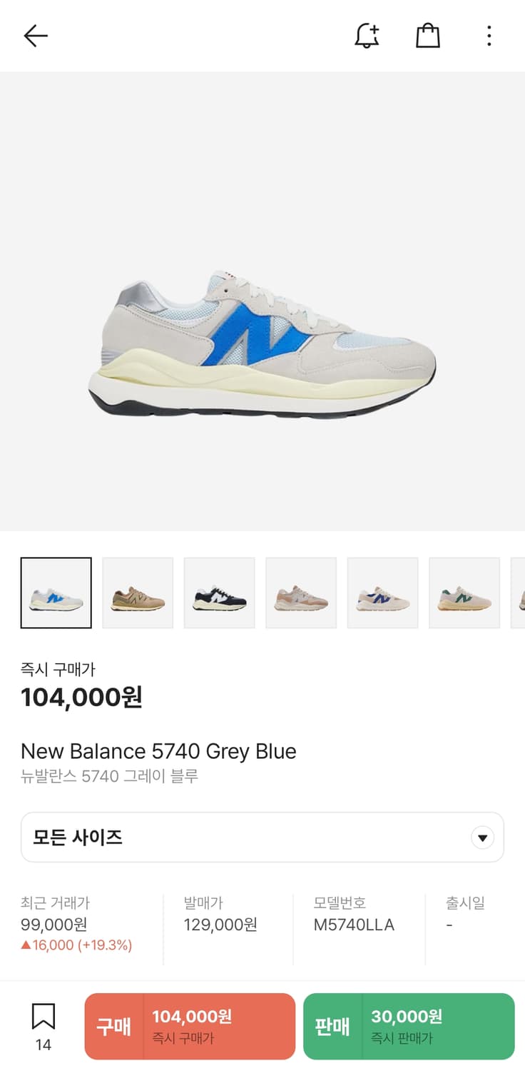Click the dropdown arrow in size selector
Viewport: 525px width, 1071px height.
point(482,838)
